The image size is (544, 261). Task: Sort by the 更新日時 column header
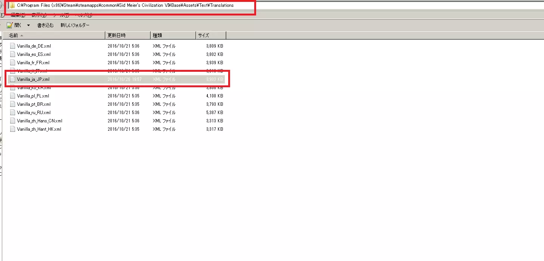point(127,35)
